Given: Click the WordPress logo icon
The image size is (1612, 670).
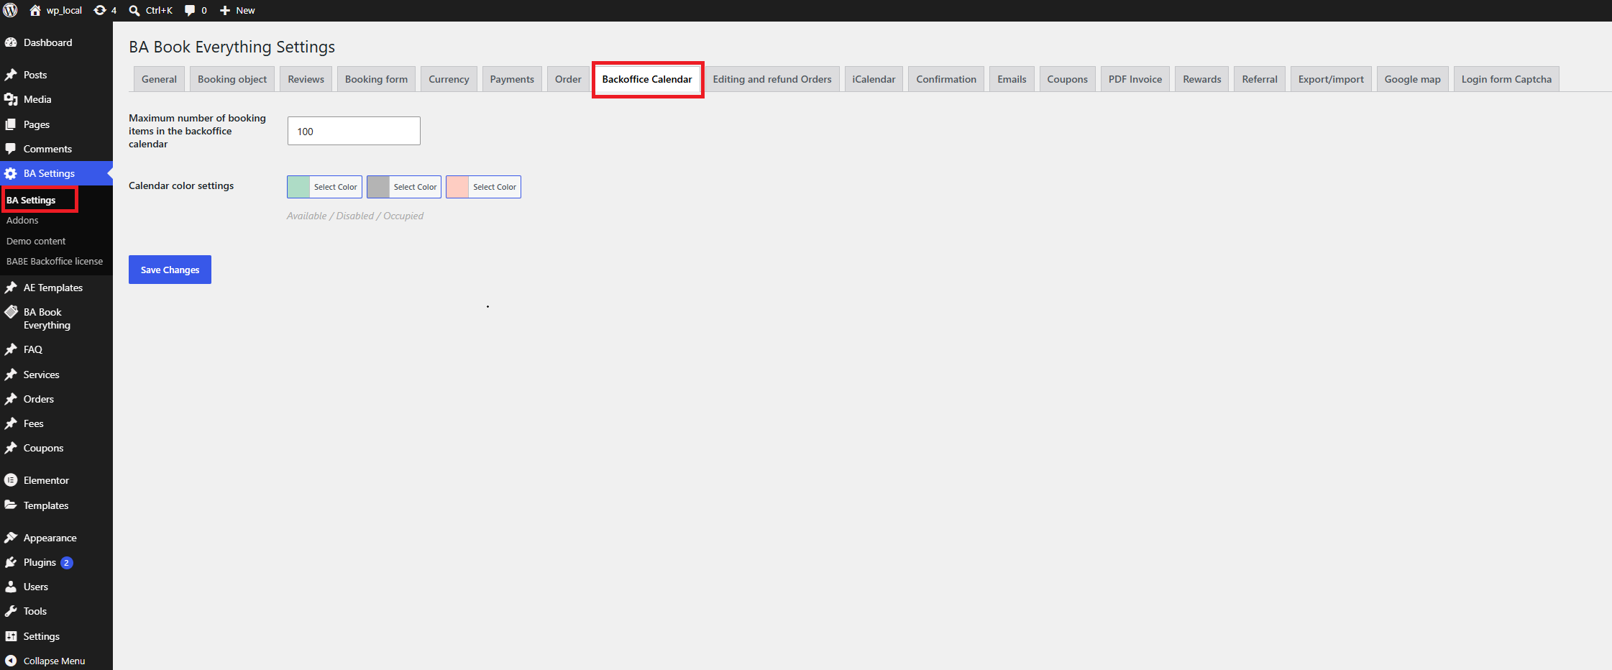Looking at the screenshot, I should point(10,10).
